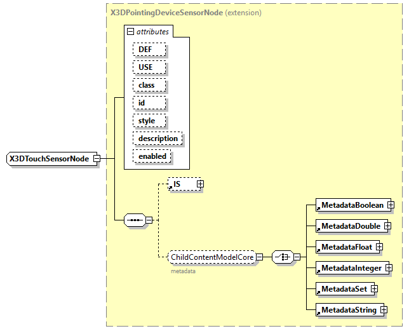
Task: Select the MetadataString element
Action: [350, 309]
